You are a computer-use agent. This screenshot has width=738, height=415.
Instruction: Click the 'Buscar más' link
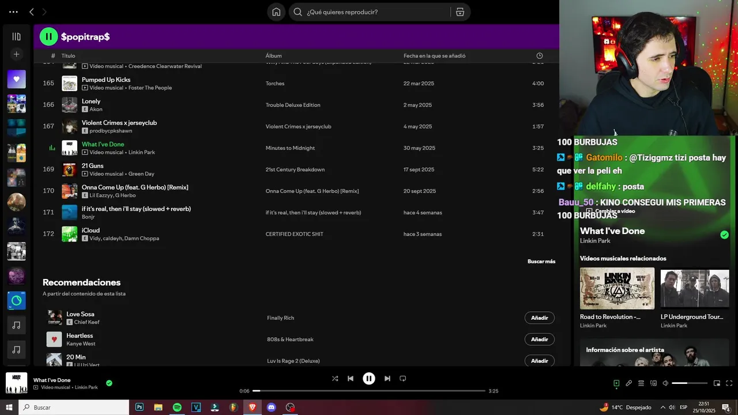click(x=541, y=261)
